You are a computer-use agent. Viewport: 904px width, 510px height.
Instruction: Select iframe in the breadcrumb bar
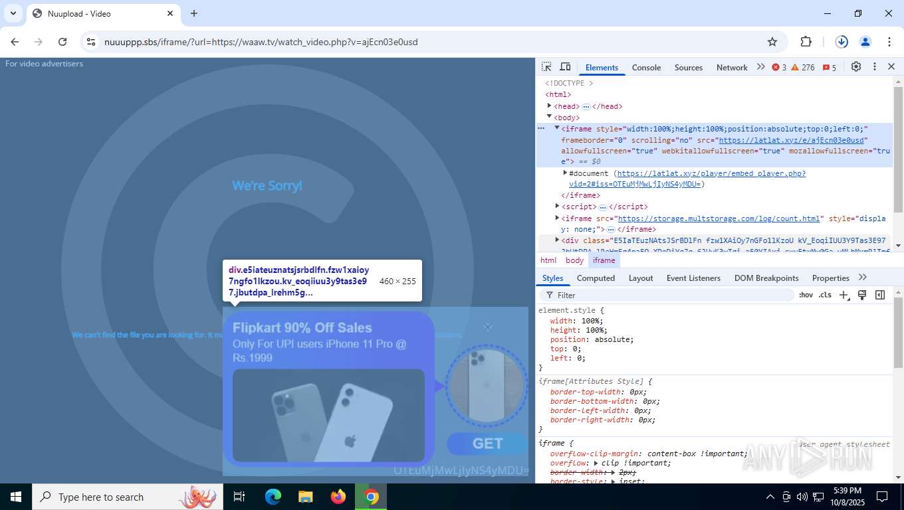tap(604, 260)
